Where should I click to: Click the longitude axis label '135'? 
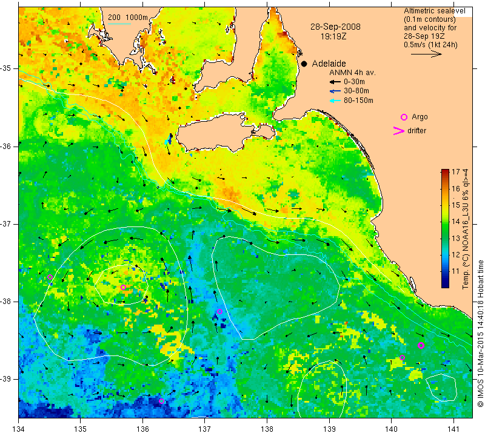click(81, 429)
